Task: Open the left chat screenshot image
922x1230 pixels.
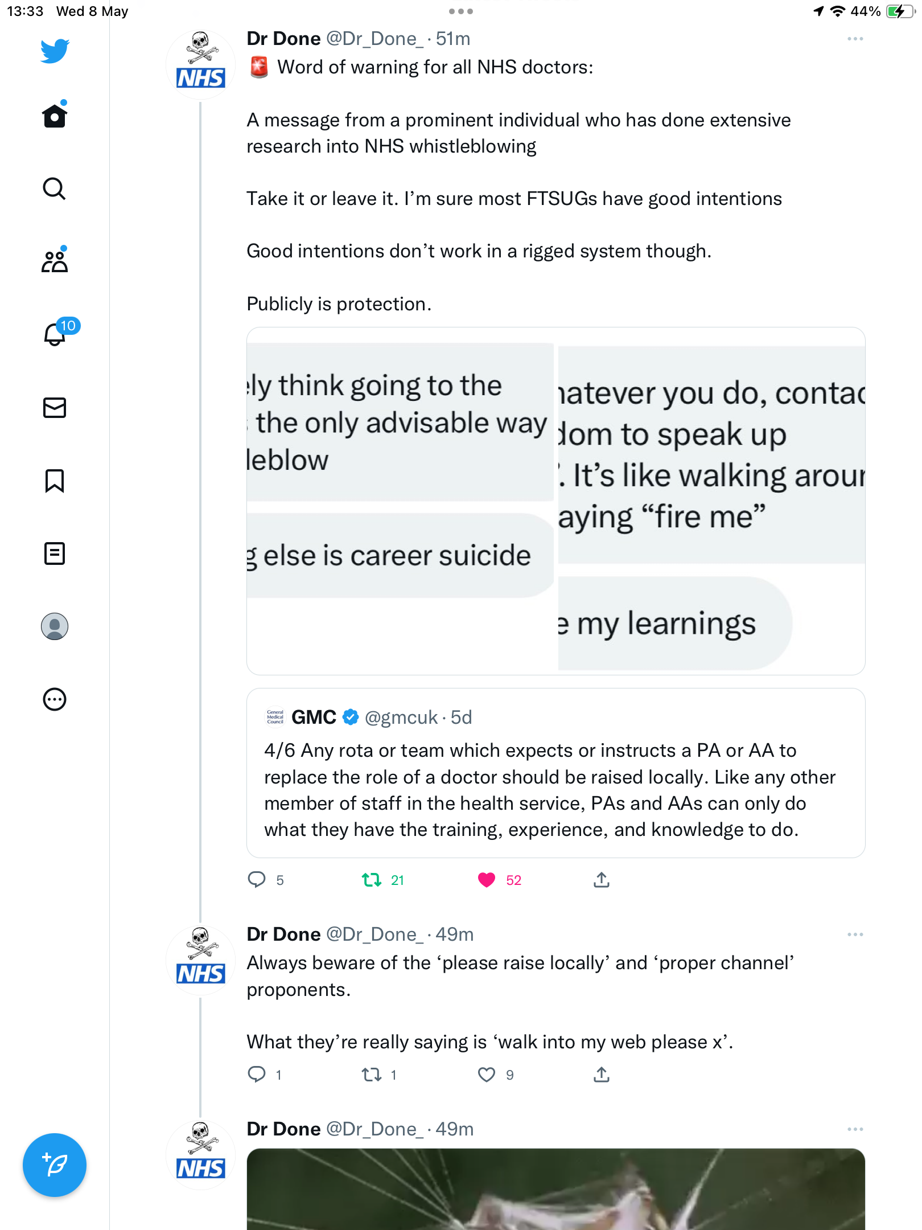Action: [401, 501]
